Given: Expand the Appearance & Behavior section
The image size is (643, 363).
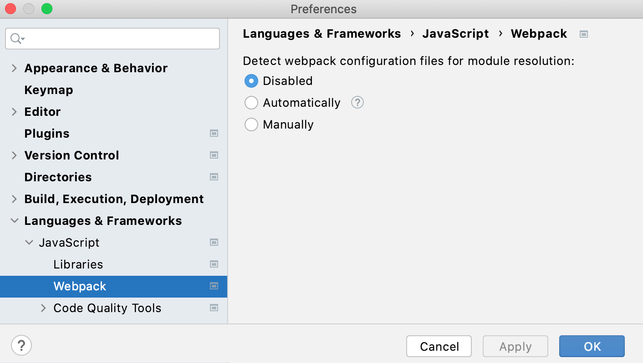Looking at the screenshot, I should (14, 68).
